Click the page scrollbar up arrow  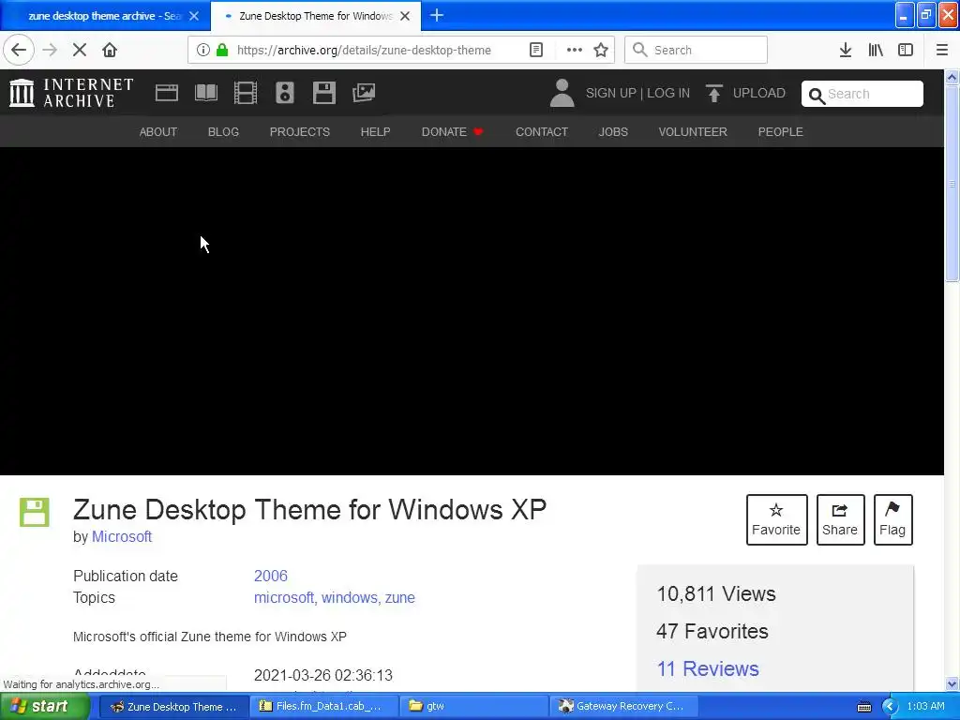pyautogui.click(x=952, y=77)
